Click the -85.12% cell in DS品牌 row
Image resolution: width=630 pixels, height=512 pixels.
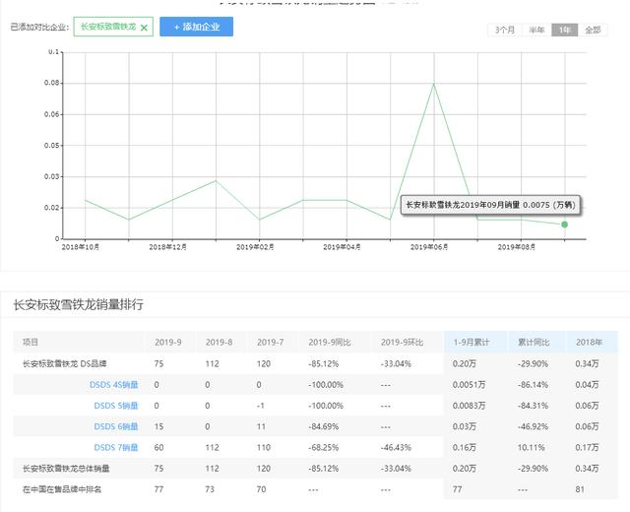click(x=324, y=363)
